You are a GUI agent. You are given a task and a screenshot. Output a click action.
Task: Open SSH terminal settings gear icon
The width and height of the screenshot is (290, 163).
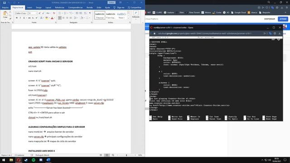click(279, 39)
